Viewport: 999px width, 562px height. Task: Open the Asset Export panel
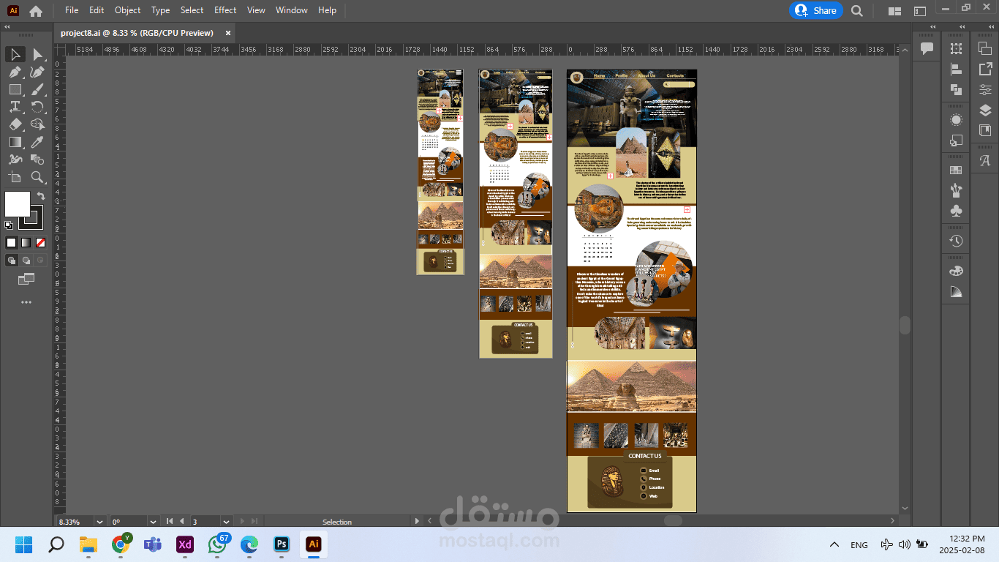[x=985, y=69]
